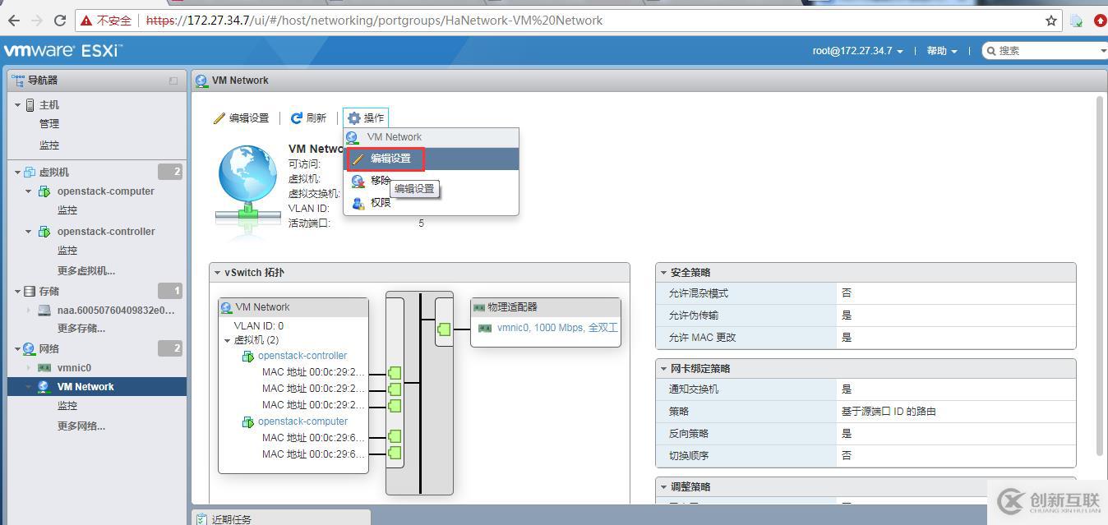The width and height of the screenshot is (1108, 525).
Task: Open openstack-computer in the navigator
Action: pos(106,191)
